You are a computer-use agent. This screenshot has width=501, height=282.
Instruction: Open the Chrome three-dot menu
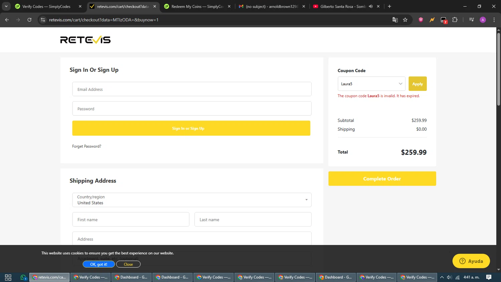tap(494, 20)
